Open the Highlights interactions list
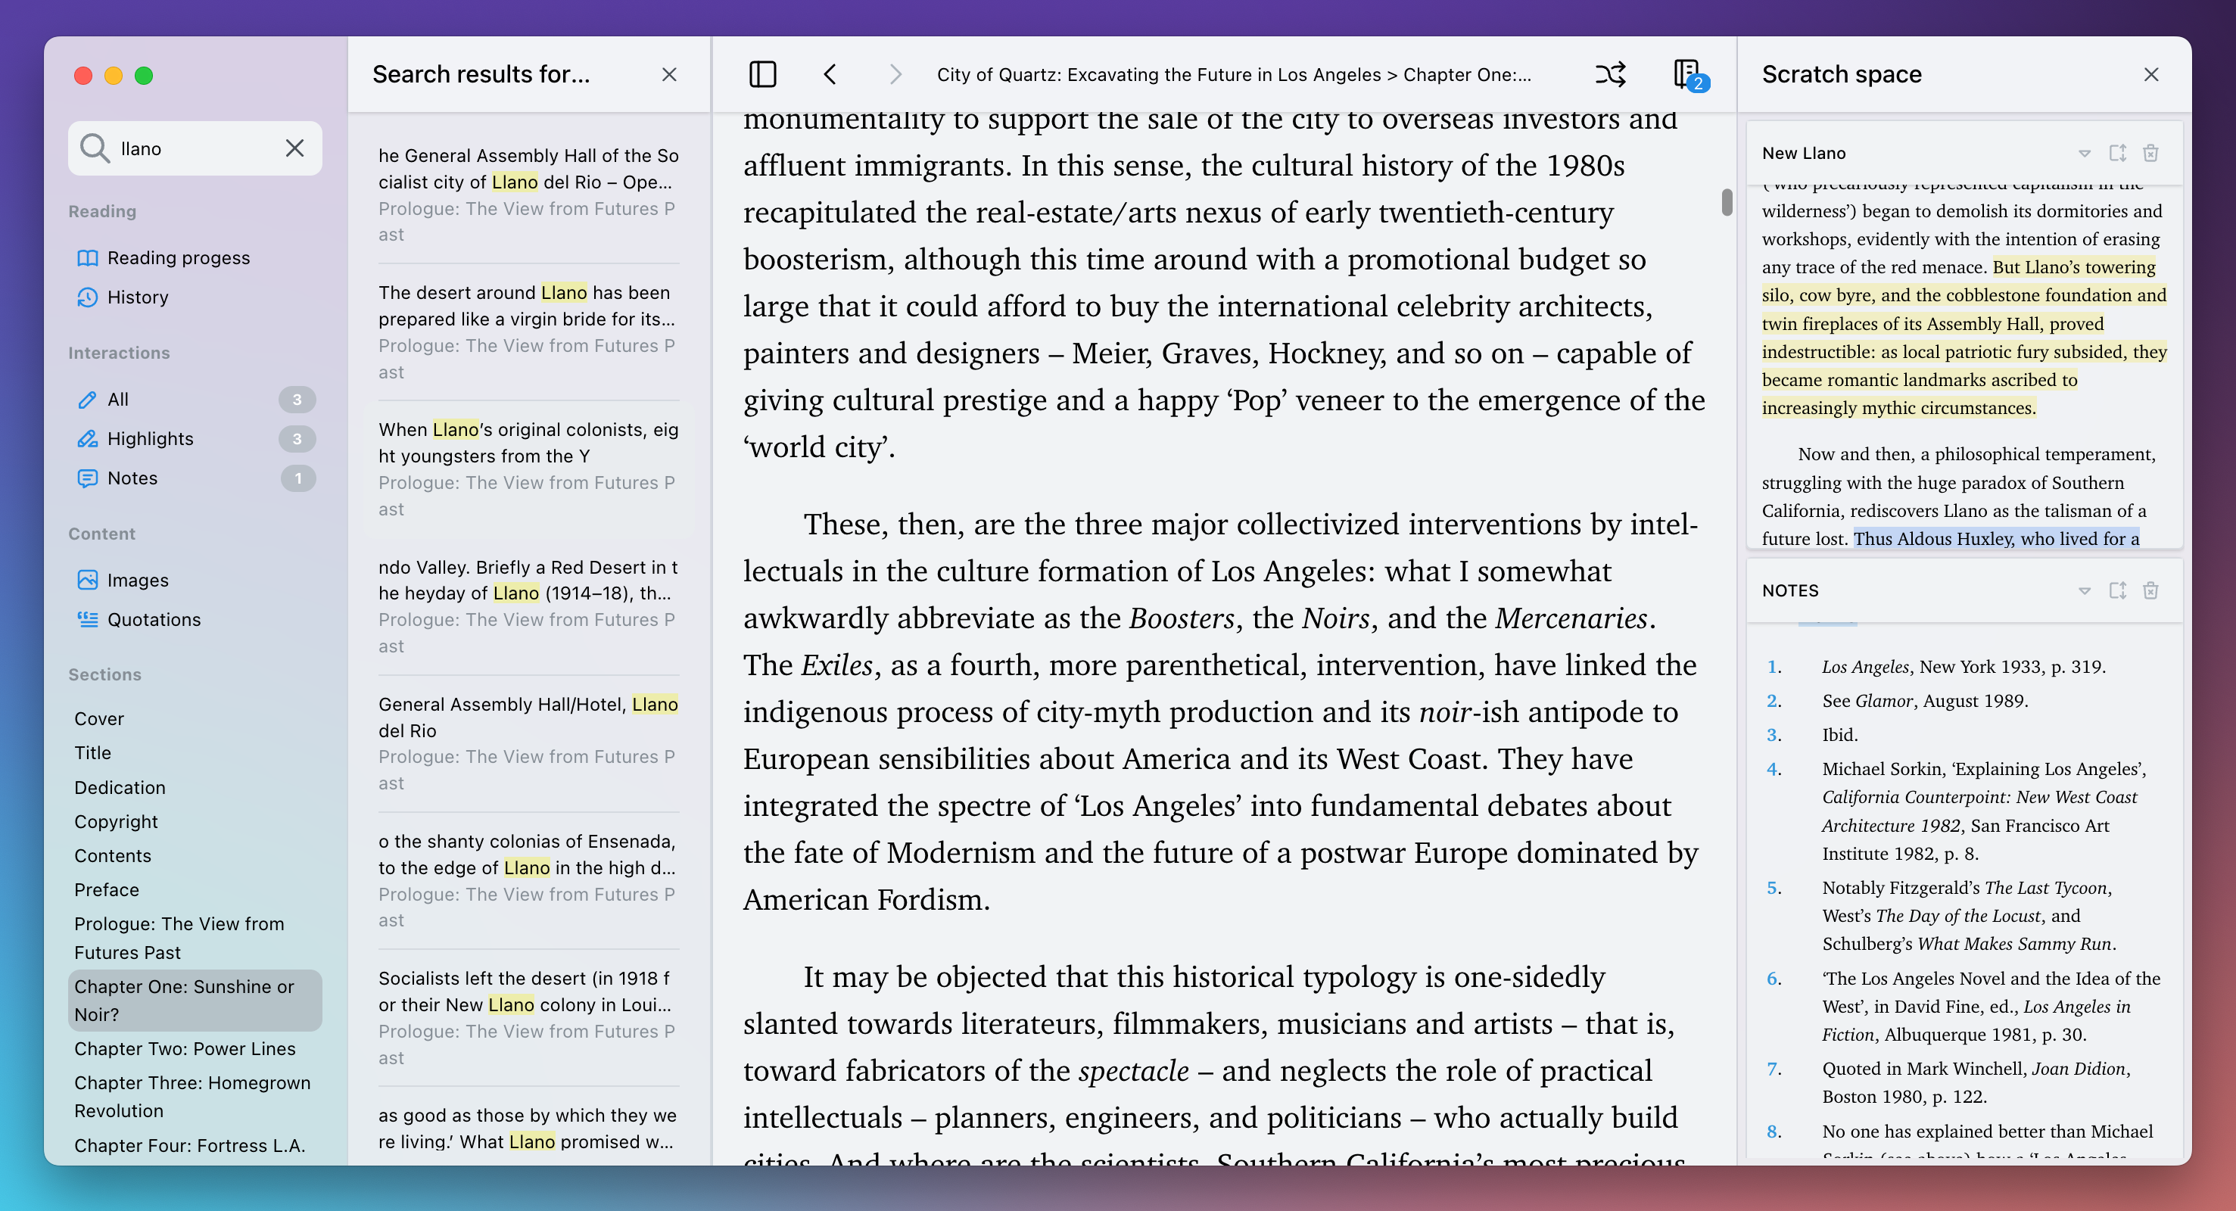Image resolution: width=2236 pixels, height=1211 pixels. (x=150, y=439)
